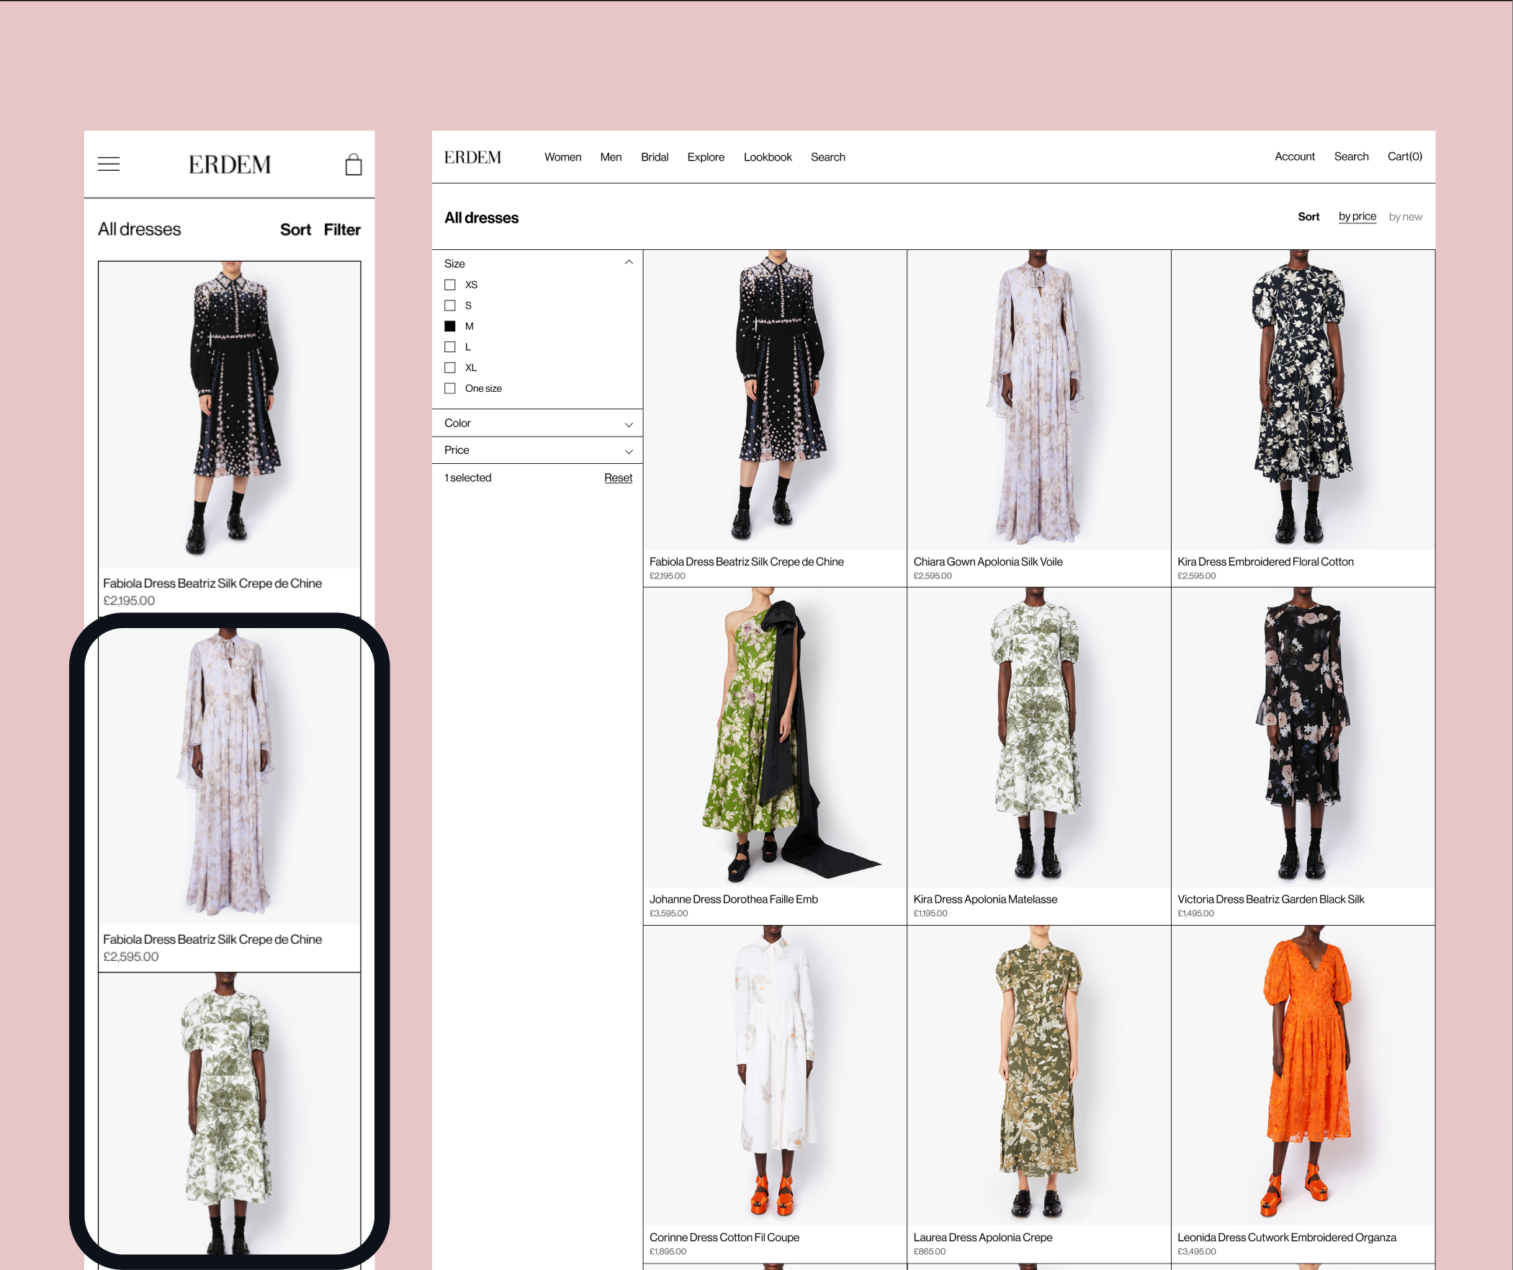Open the Women navigation menu
The width and height of the screenshot is (1513, 1270).
[562, 157]
